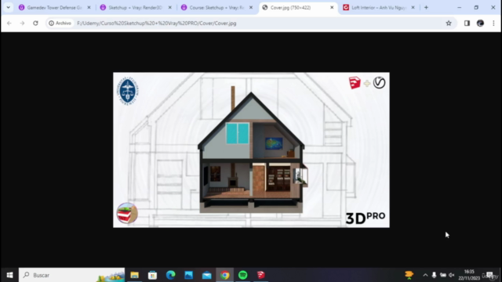This screenshot has width=502, height=282.
Task: Open Photos app from taskbar
Action: [188, 275]
